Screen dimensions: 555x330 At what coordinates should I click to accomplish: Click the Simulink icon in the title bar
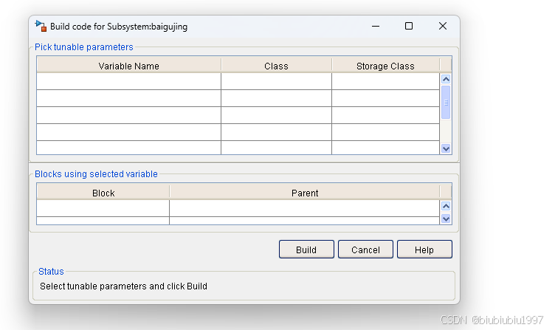[x=41, y=26]
